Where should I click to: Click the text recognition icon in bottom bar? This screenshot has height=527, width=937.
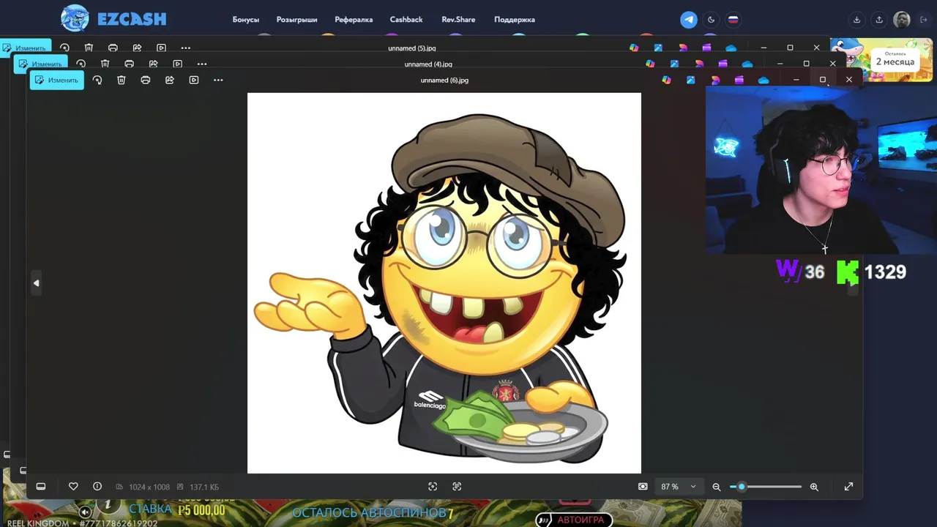pyautogui.click(x=457, y=487)
